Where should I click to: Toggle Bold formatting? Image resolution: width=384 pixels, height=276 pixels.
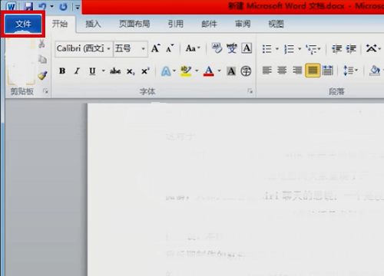(62, 71)
